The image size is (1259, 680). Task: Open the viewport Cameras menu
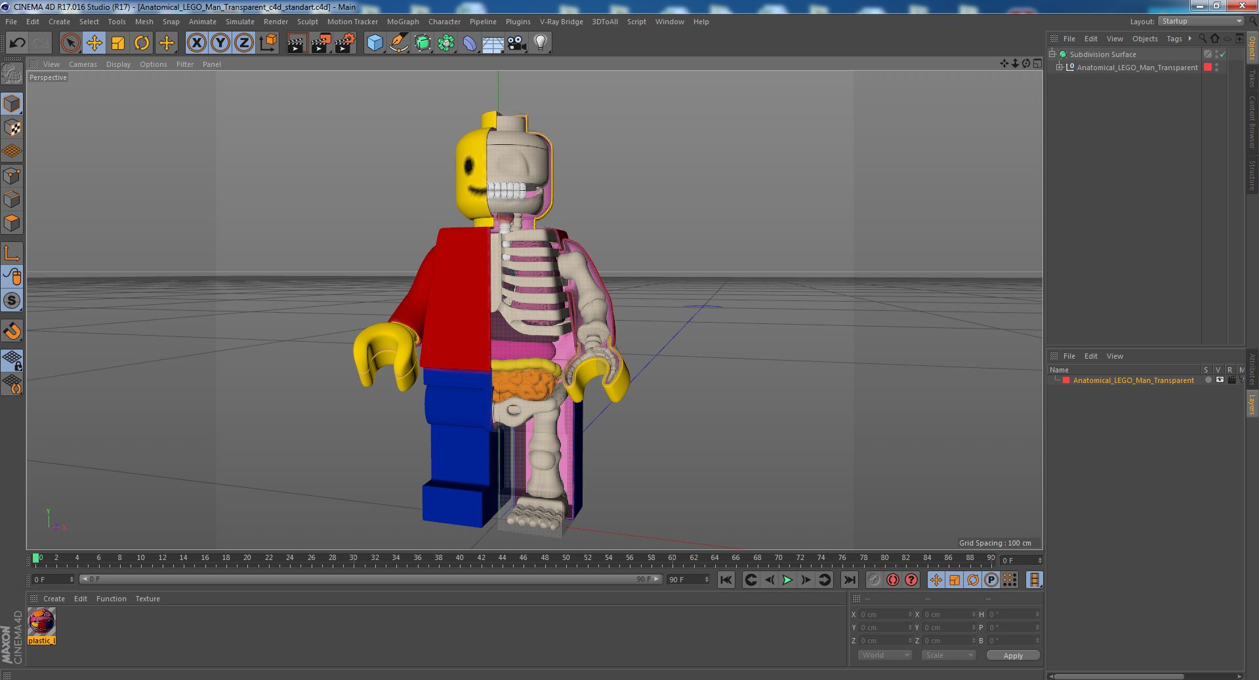[83, 64]
